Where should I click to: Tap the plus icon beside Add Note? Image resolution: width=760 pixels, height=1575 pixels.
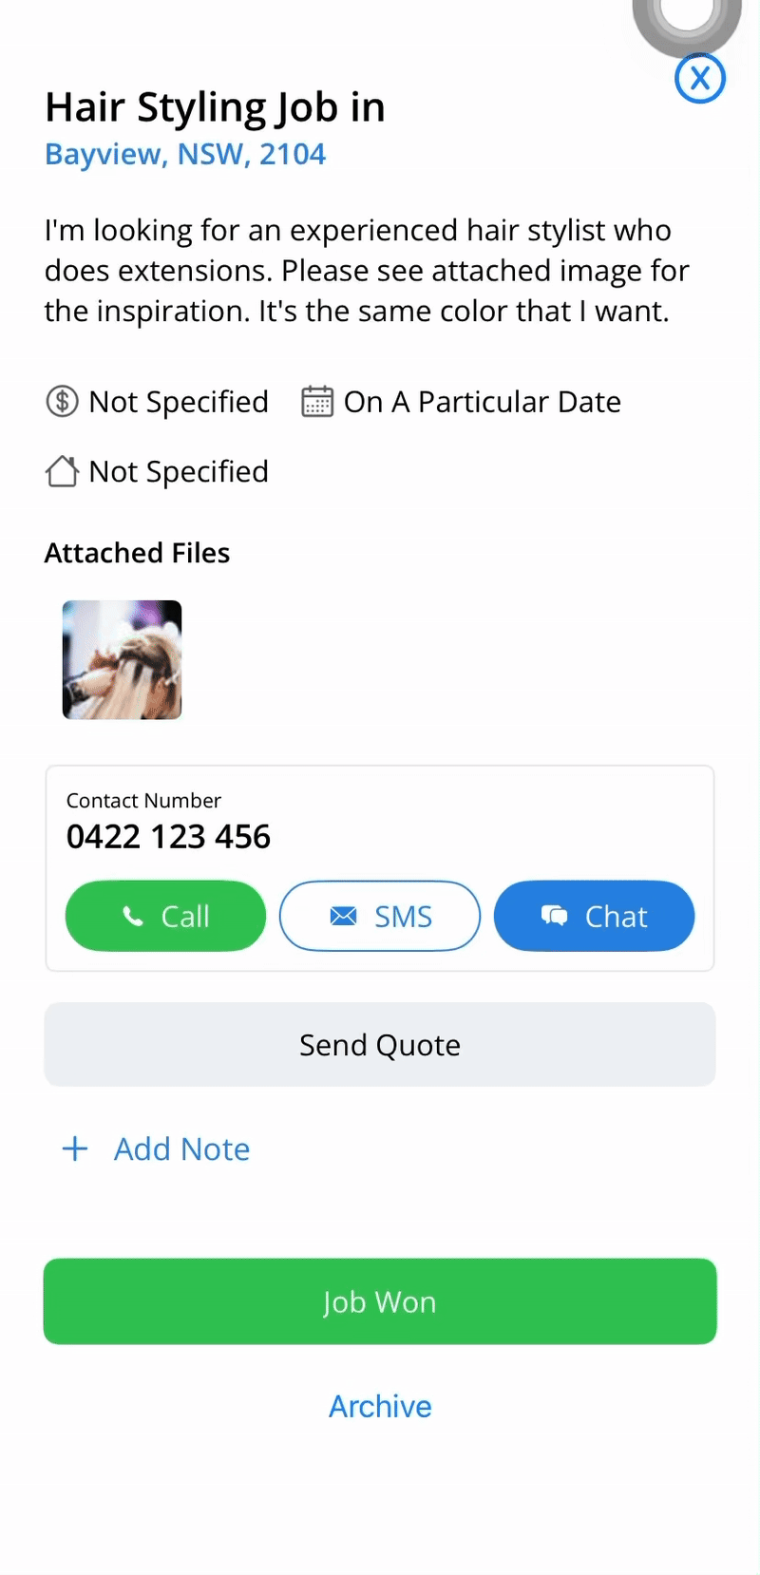pyautogui.click(x=75, y=1149)
